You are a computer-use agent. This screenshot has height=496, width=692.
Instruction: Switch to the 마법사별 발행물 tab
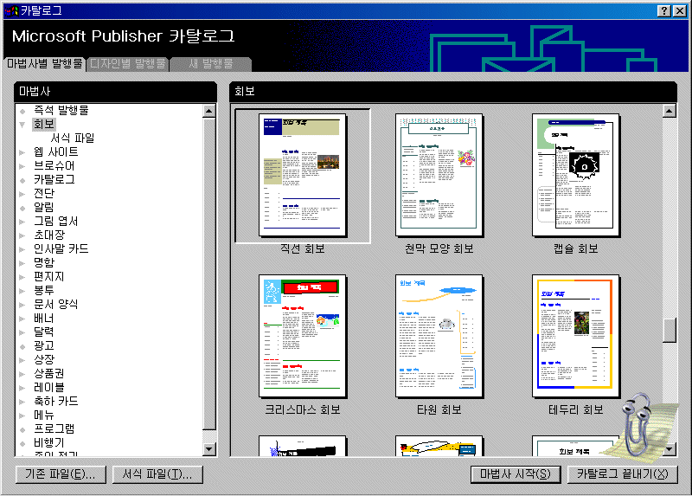tap(45, 63)
